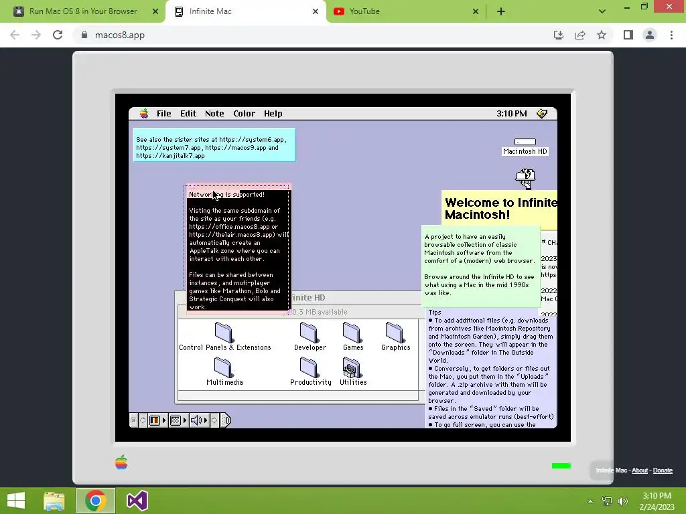Close the Run Mac OS 8 tab

point(155,11)
